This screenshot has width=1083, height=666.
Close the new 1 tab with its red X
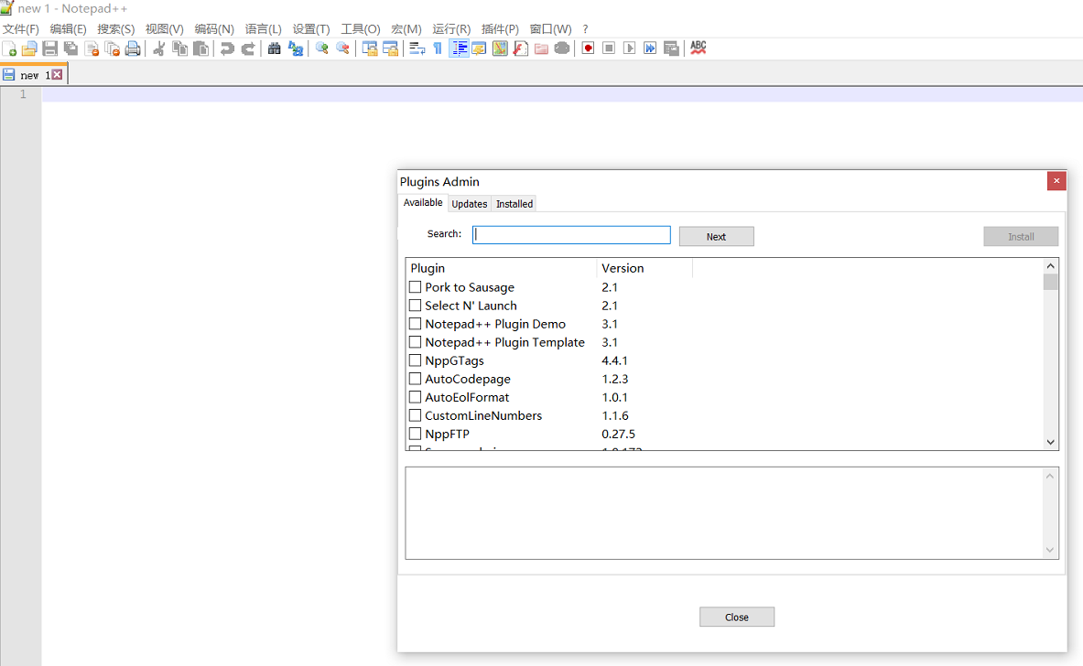58,74
